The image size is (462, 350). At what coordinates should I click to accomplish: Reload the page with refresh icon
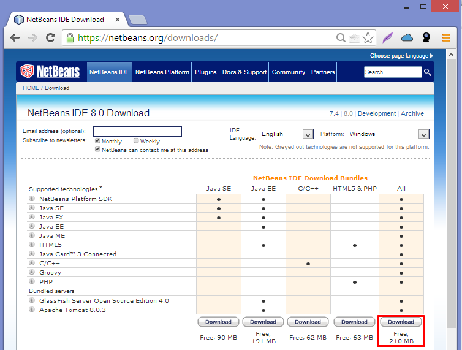pos(51,38)
